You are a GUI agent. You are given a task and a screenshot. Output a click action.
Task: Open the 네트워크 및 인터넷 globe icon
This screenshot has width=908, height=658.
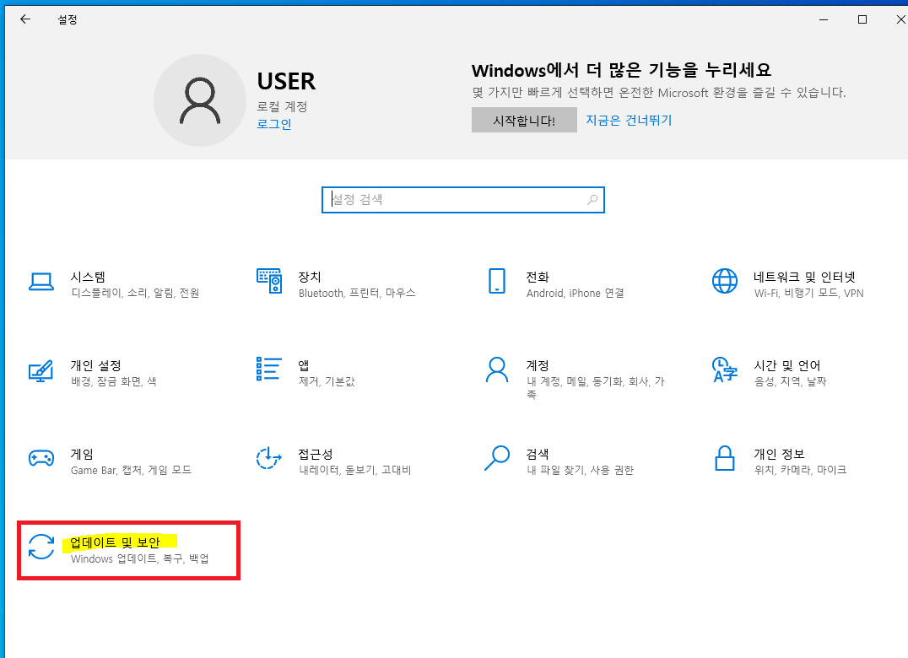724,281
